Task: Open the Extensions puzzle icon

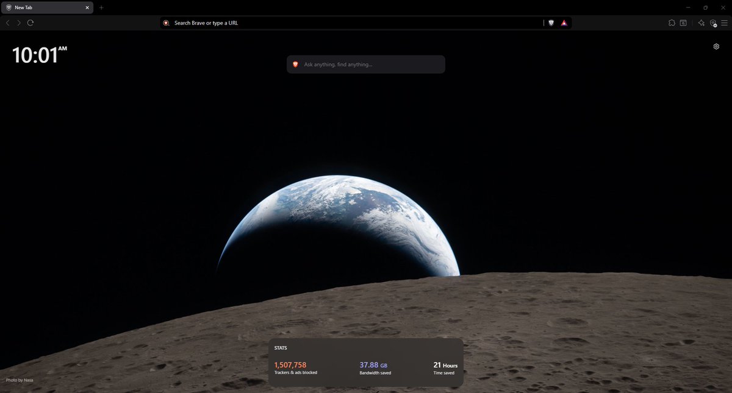Action: [x=672, y=23]
